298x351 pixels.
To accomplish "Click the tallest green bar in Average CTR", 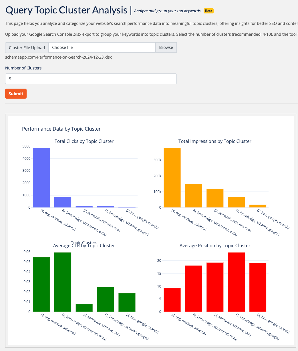I will click(63, 282).
